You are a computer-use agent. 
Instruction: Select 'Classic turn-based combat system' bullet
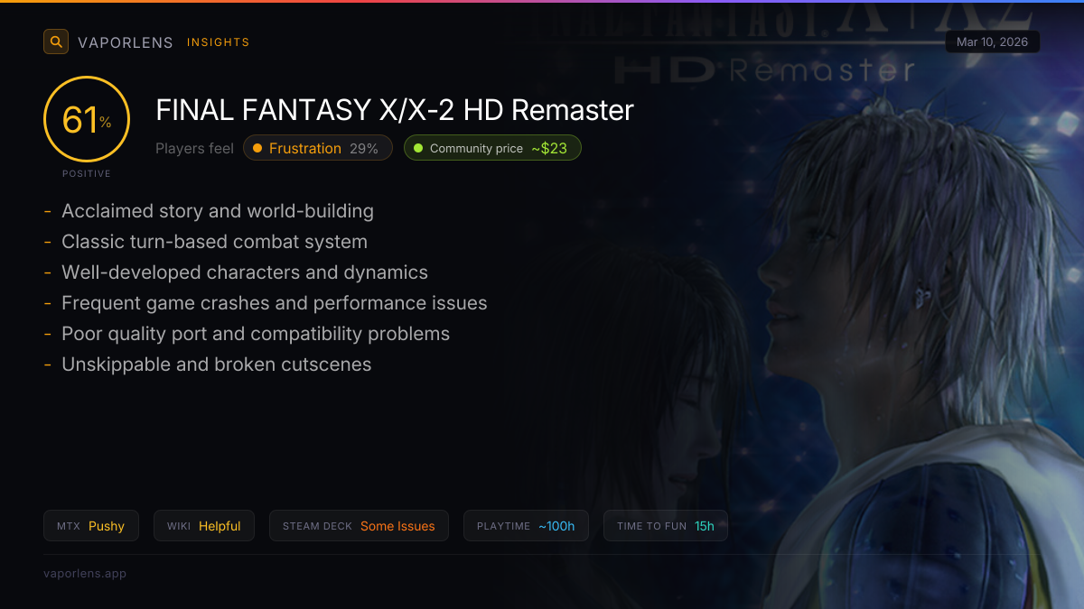pos(214,242)
